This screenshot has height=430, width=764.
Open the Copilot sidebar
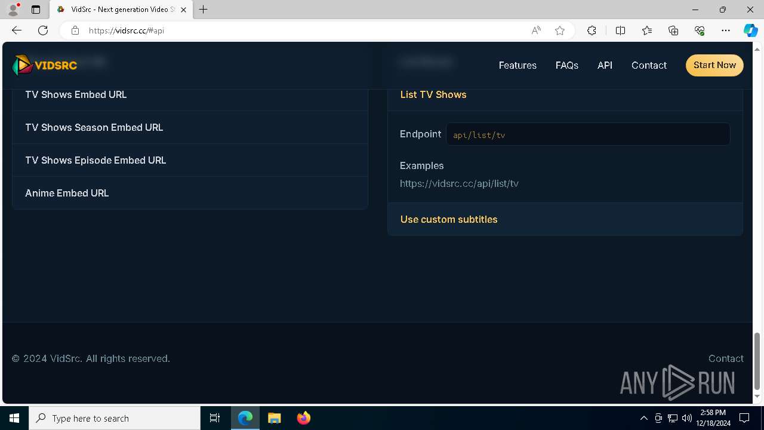pos(750,30)
